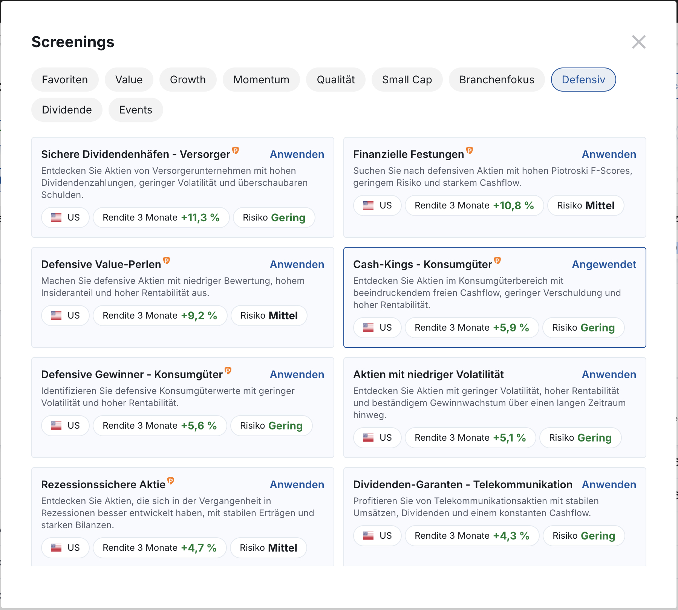The image size is (678, 610).
Task: Click the Rendite 3 Monate +5,1 % chip
Action: click(470, 438)
